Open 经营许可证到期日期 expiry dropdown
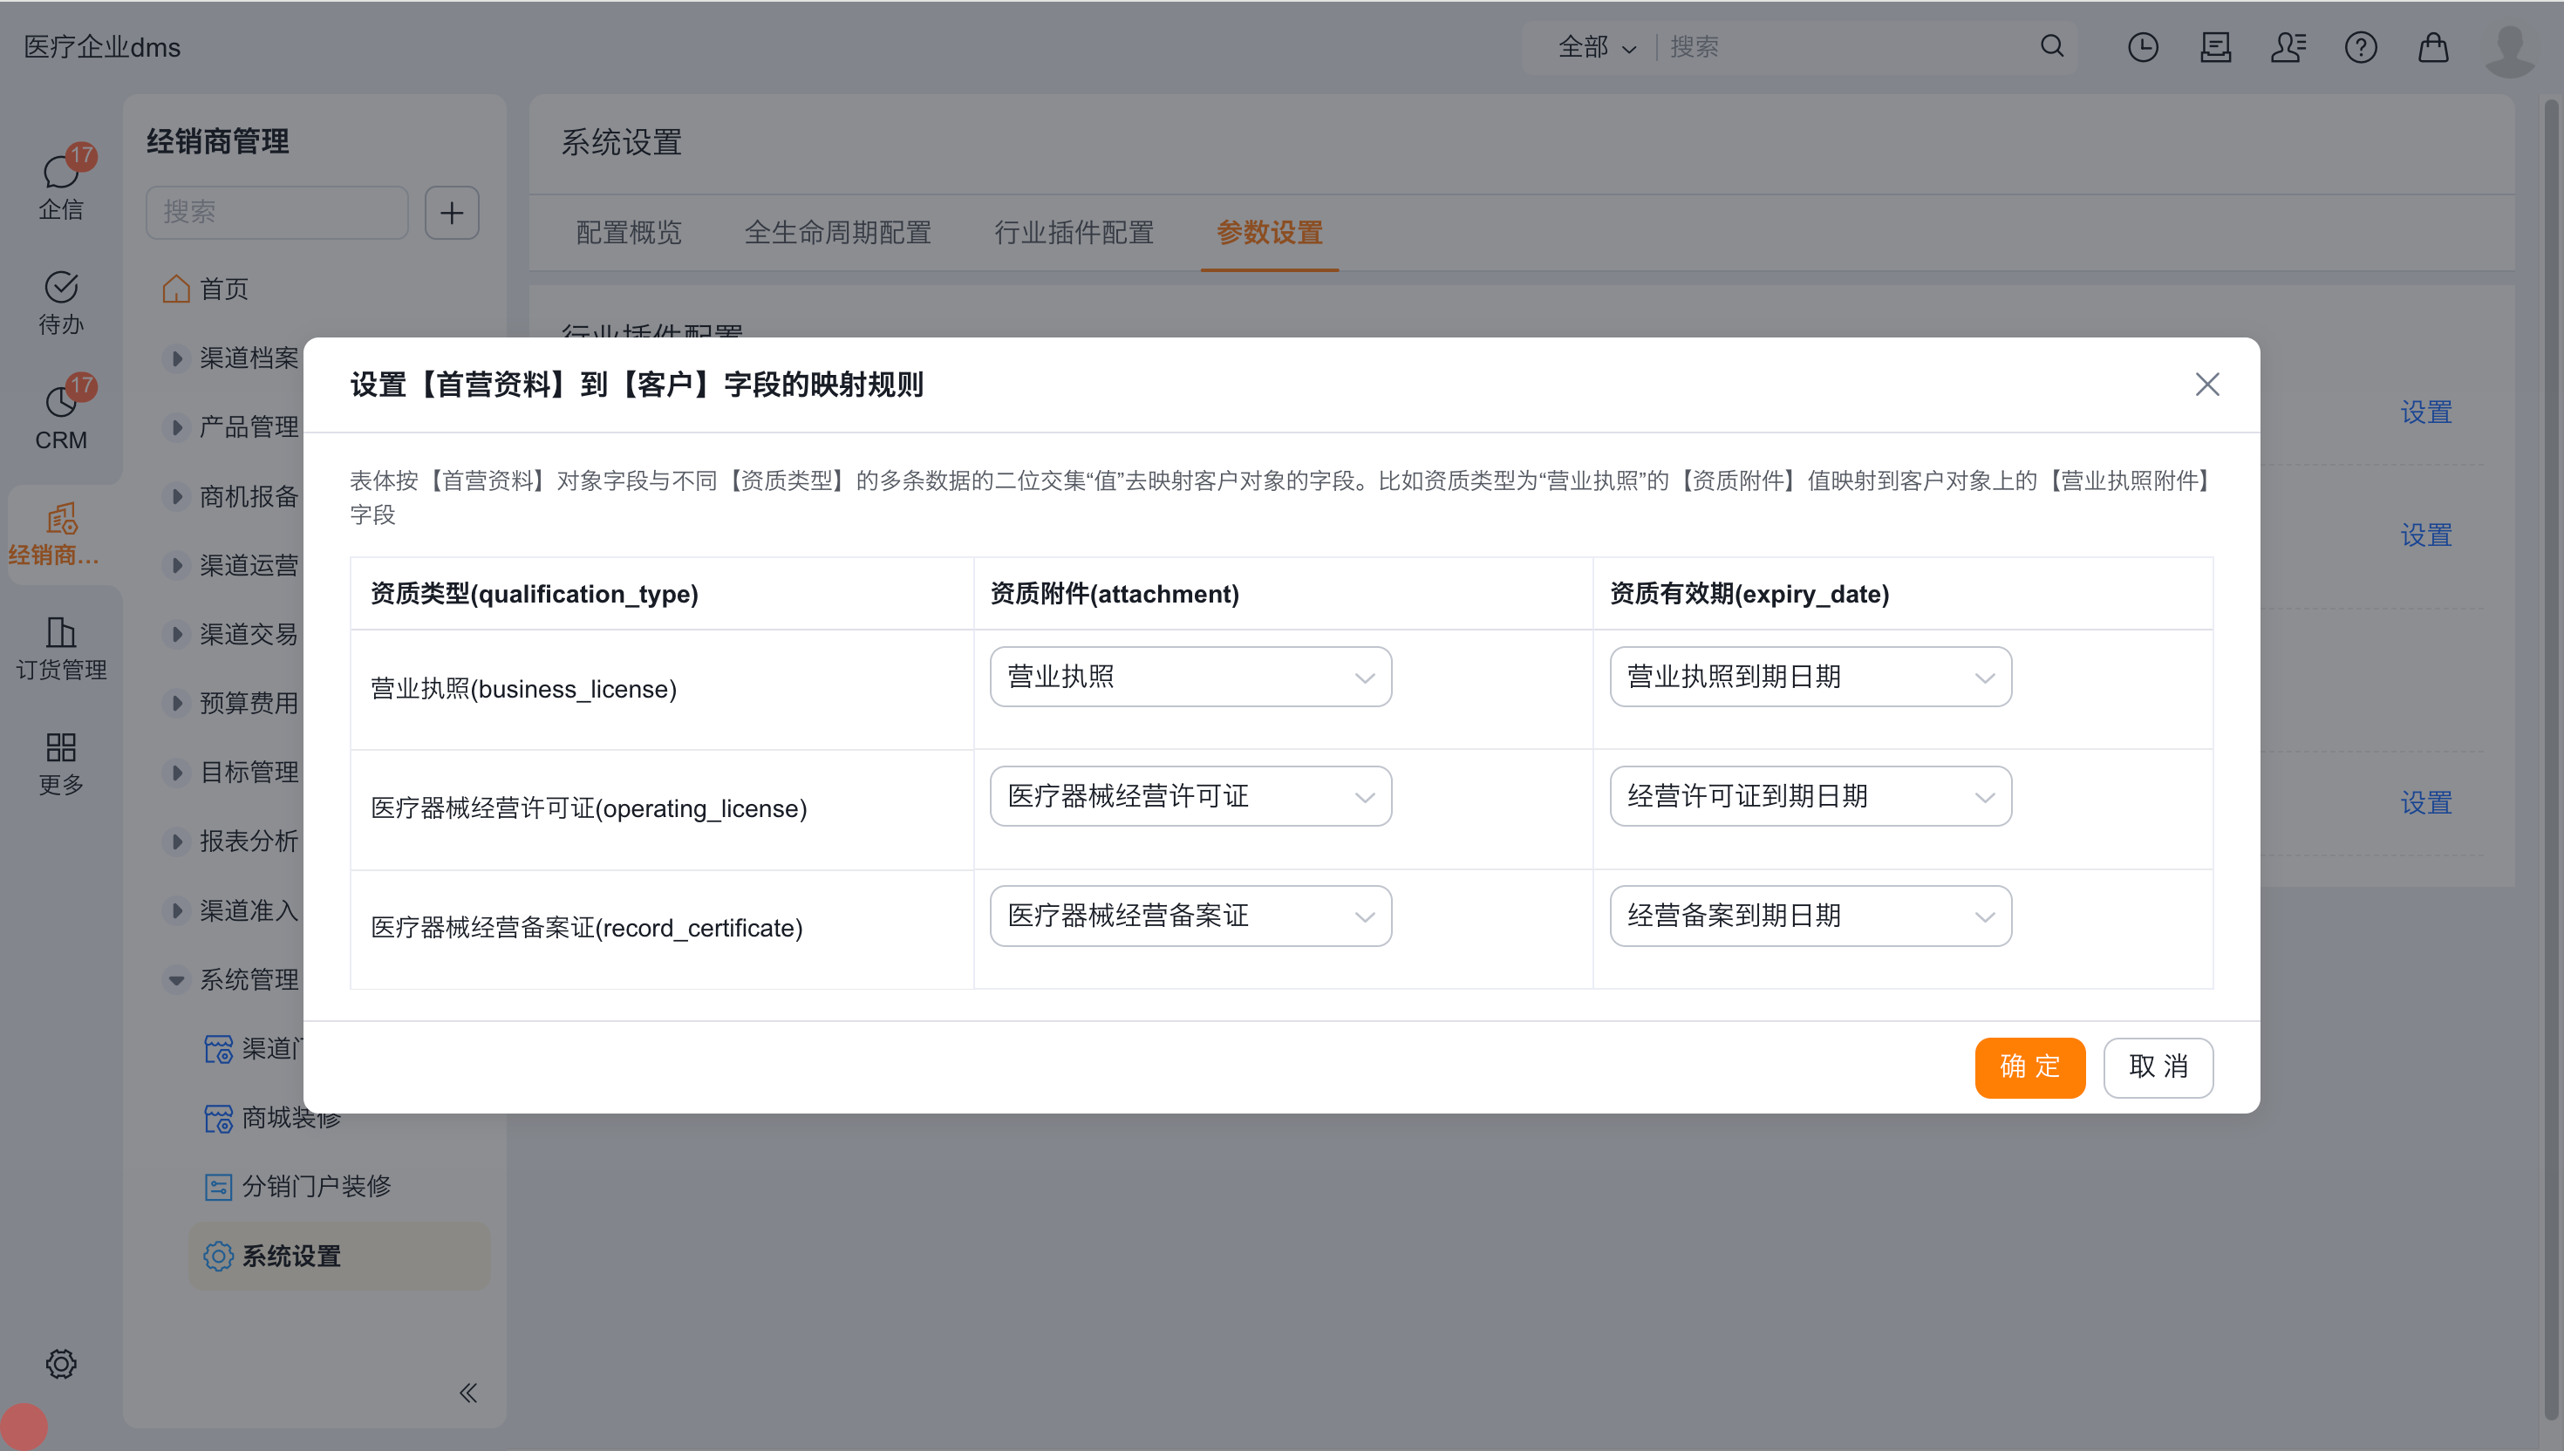Screen dimensions: 2564x1451 click(1810, 796)
